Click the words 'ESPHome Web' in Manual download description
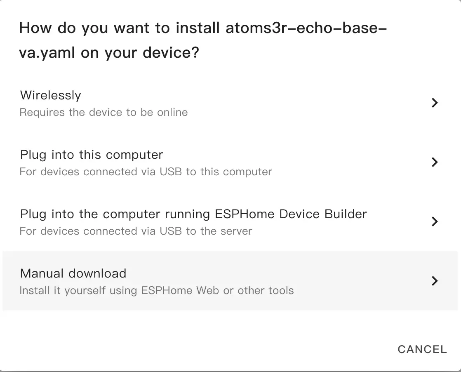This screenshot has width=461, height=372. [180, 291]
